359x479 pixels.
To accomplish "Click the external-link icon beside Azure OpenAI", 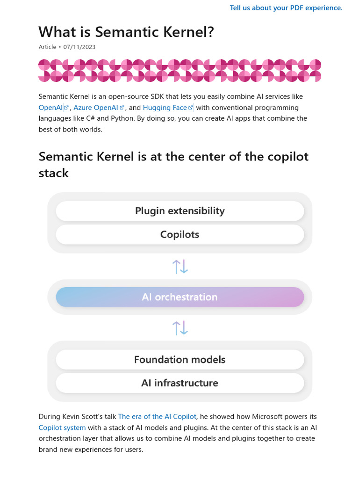I will tap(122, 108).
